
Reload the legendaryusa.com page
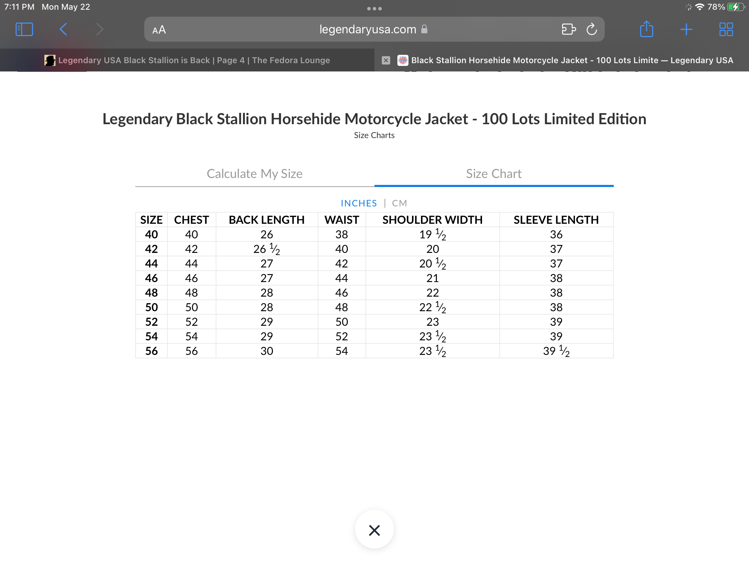[592, 29]
